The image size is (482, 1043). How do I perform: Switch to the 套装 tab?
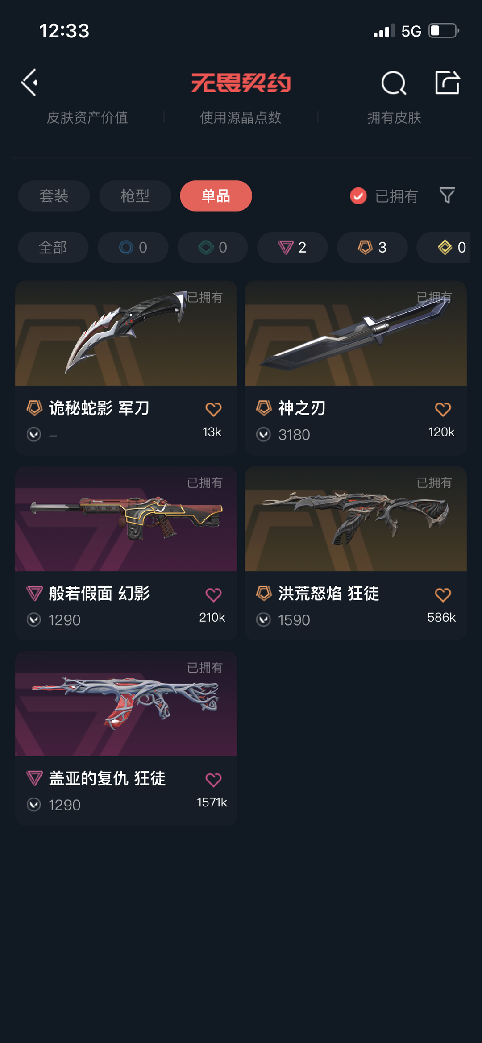tap(54, 196)
